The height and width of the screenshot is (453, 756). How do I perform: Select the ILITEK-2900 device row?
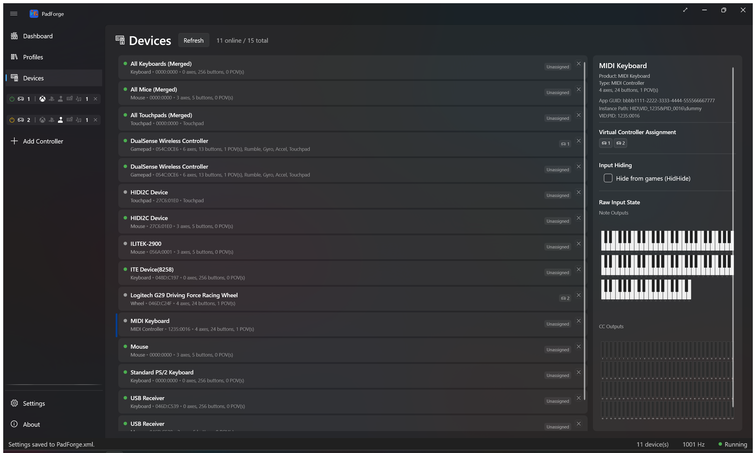(x=353, y=248)
